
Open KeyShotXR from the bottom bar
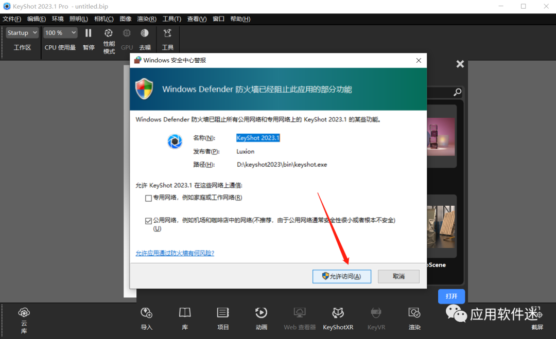(x=338, y=316)
